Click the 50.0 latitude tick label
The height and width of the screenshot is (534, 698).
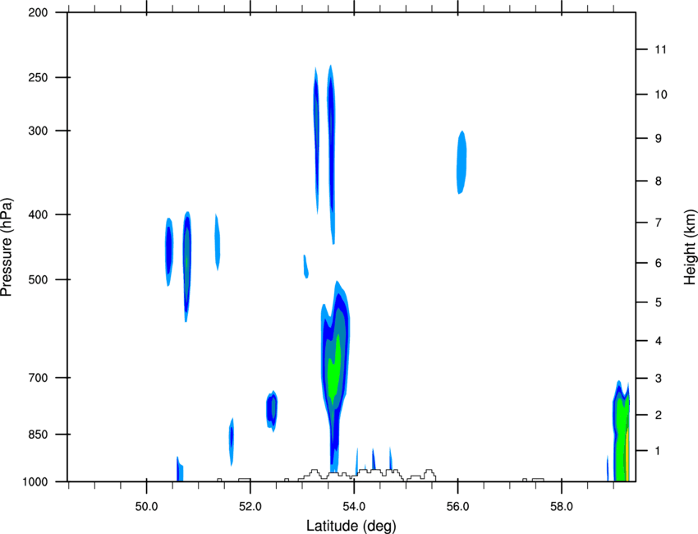coord(146,507)
